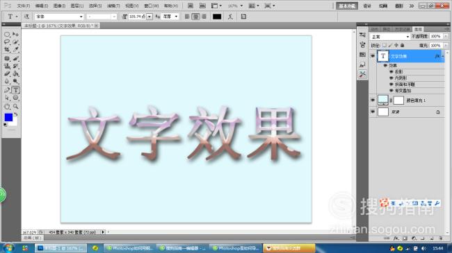Screen dimensions: 452x253
Task: Toggle lock transparent pixels
Action: coord(385,46)
